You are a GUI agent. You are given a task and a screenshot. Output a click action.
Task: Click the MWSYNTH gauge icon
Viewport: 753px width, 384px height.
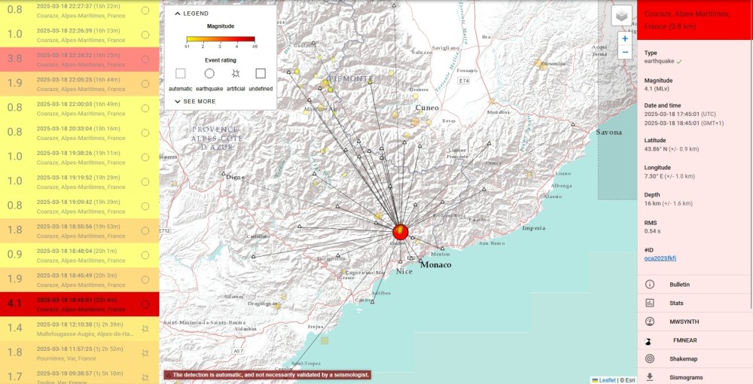650,322
